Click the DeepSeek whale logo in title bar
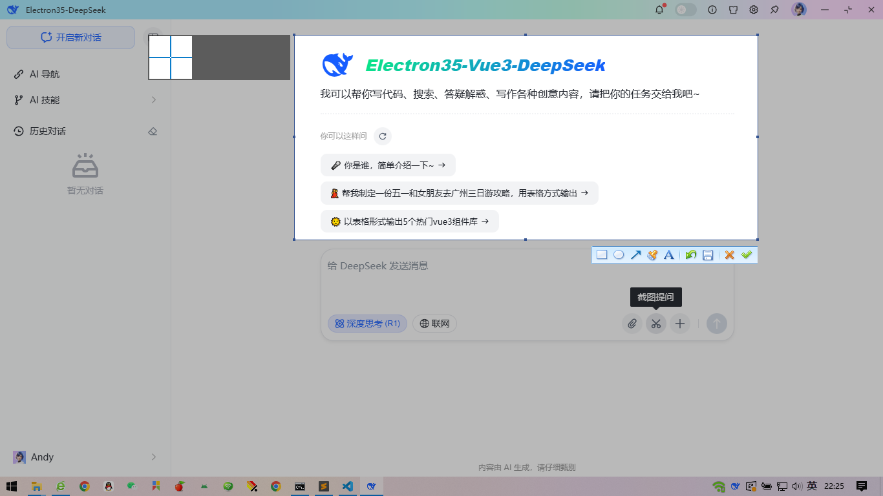Image resolution: width=883 pixels, height=496 pixels. pos(13,10)
